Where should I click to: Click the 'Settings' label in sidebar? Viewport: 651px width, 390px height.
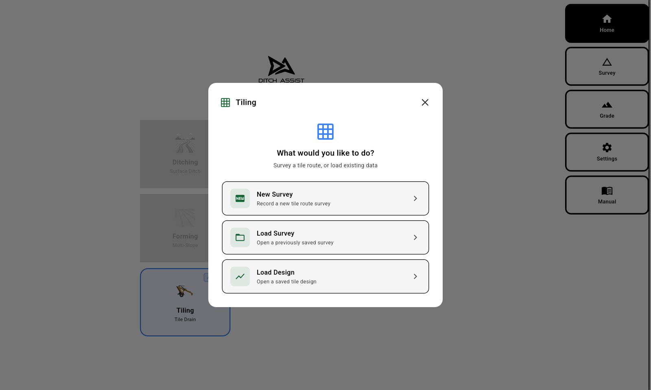pos(607,159)
